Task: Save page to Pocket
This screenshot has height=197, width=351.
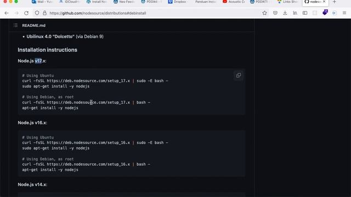Action: point(275,13)
